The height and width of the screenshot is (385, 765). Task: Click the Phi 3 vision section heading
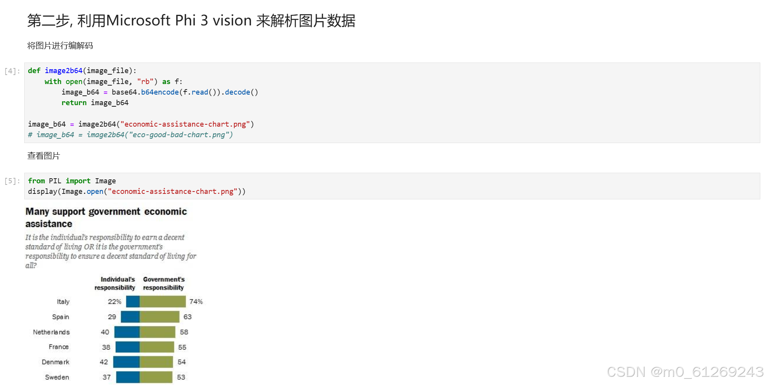191,21
